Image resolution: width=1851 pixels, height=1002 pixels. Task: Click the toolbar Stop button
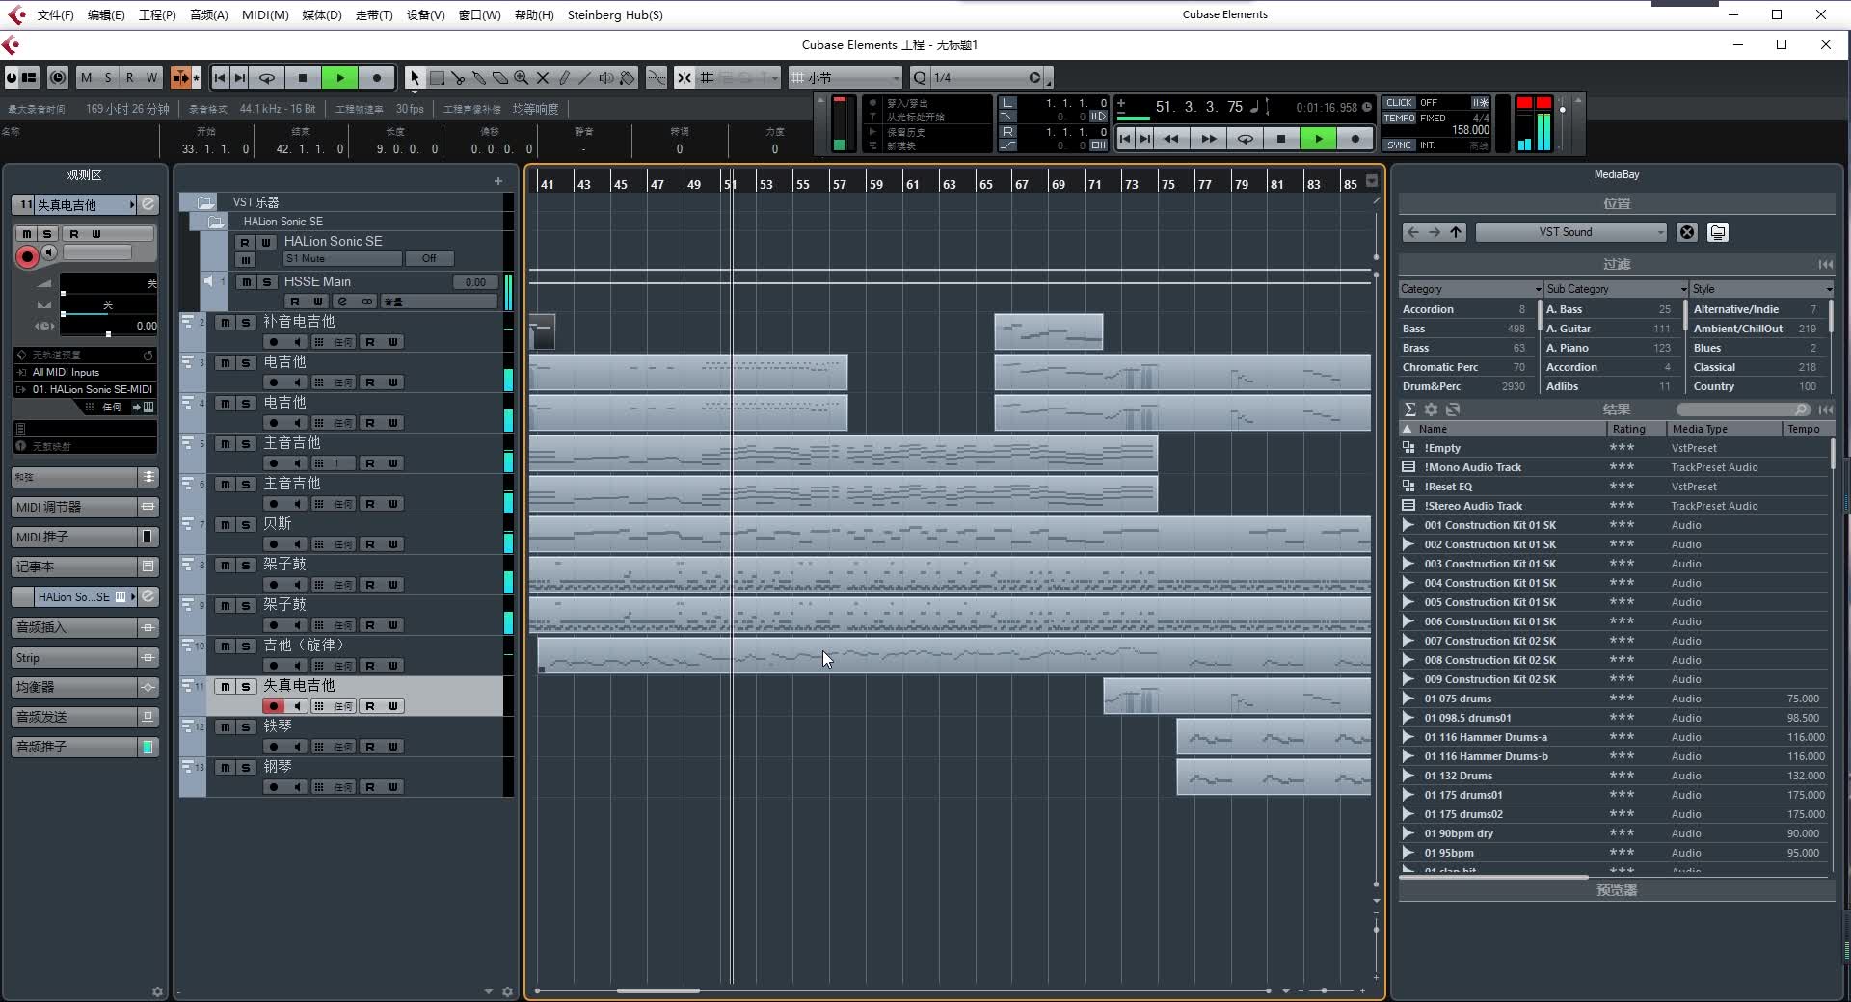303,78
